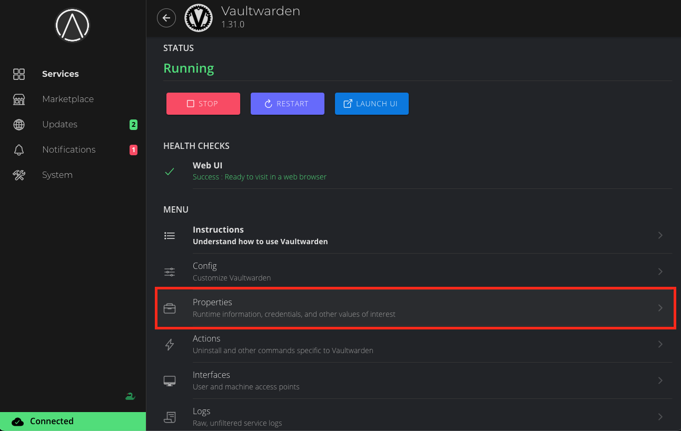Screen dimensions: 681x431
Task: Click the green snake icon in sidebar
Action: pos(130,396)
